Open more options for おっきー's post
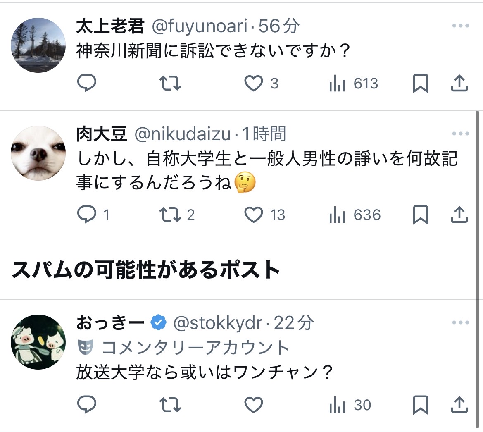483x432 pixels. 460,322
